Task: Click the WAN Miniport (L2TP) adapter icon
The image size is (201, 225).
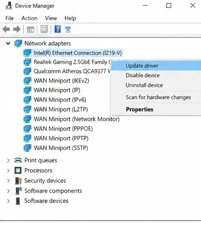Action: click(x=28, y=110)
